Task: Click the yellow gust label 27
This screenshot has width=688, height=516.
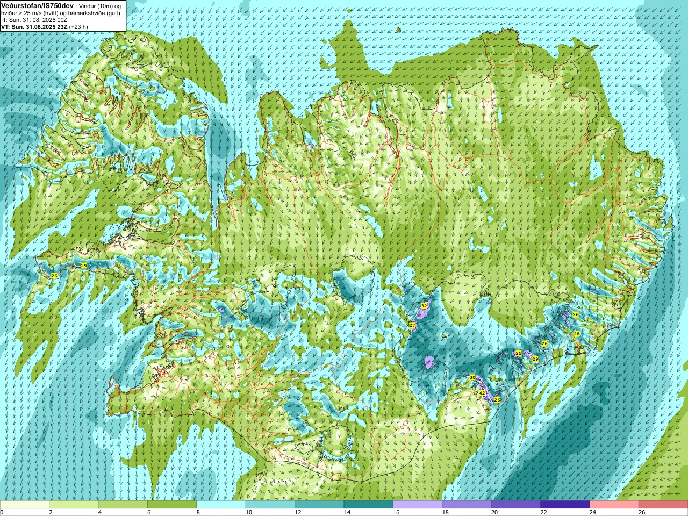Action: [412, 325]
